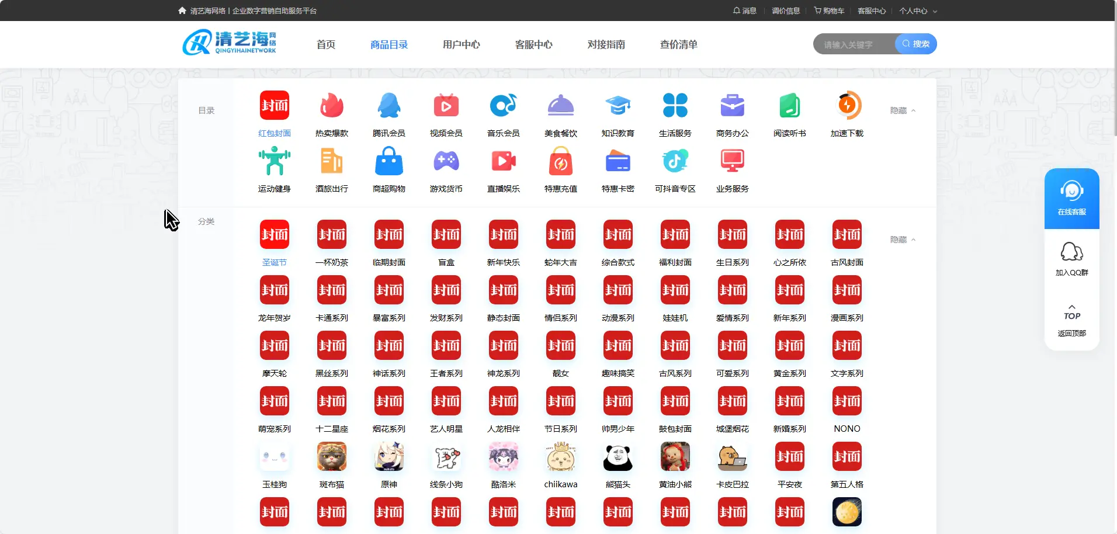Select the 可抖音专区 Douyin icon

(675, 161)
